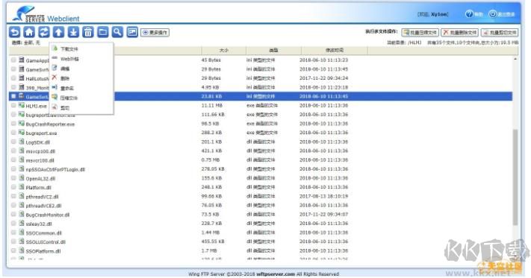This screenshot has height=278, width=531.
Task: Open search with the magnifier icon
Action: coord(117,32)
